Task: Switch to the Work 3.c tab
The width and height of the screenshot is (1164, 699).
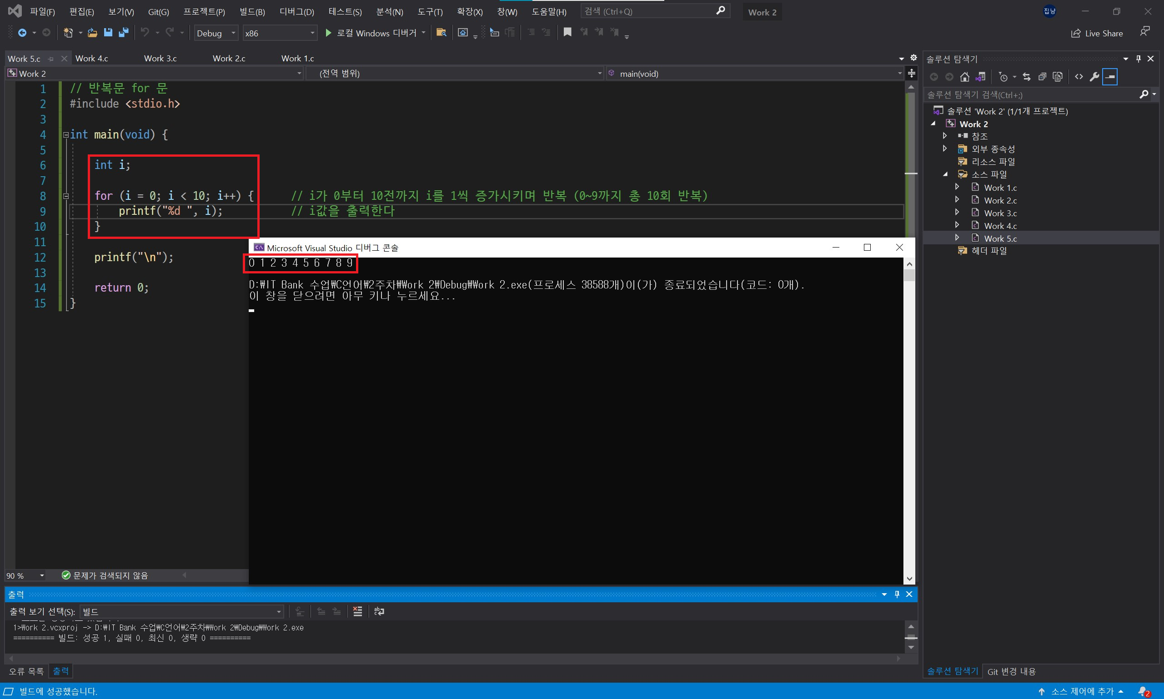Action: click(x=161, y=59)
